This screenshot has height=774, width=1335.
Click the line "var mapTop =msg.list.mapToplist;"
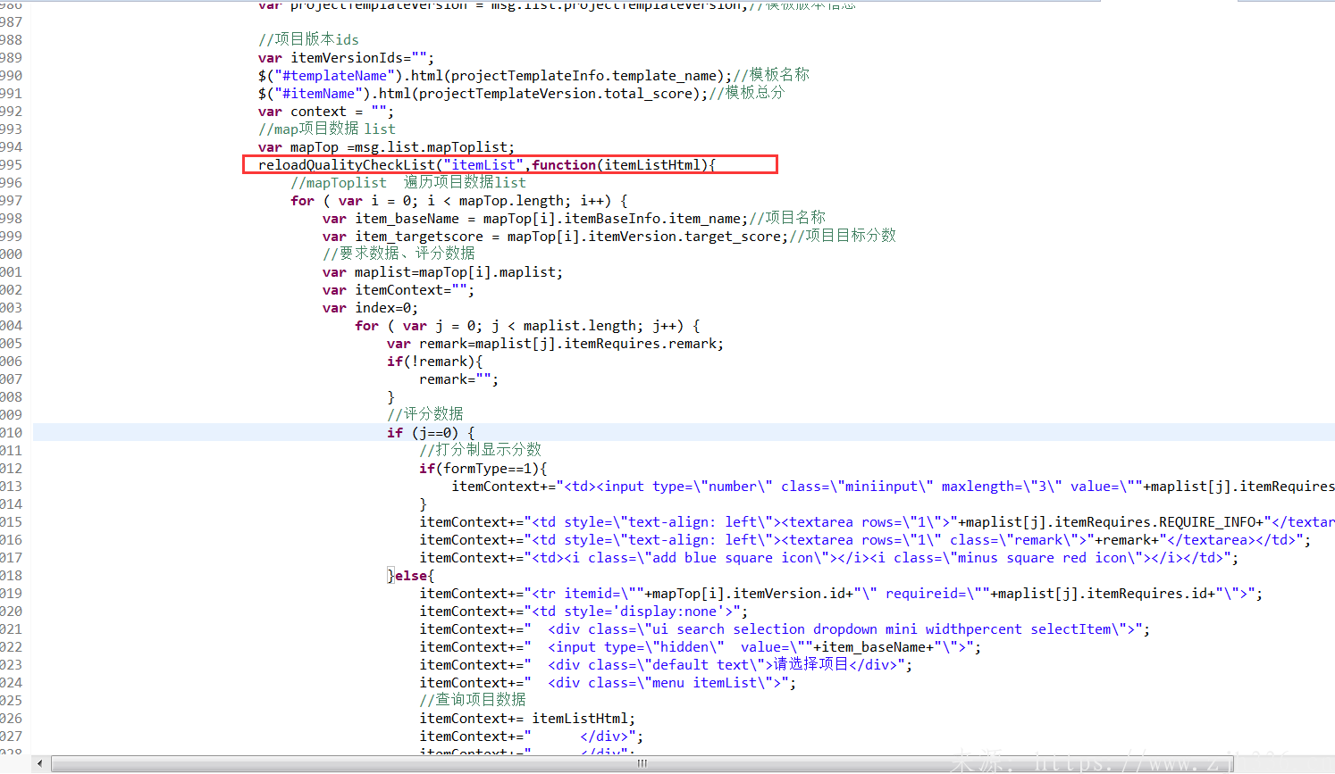pyautogui.click(x=386, y=146)
